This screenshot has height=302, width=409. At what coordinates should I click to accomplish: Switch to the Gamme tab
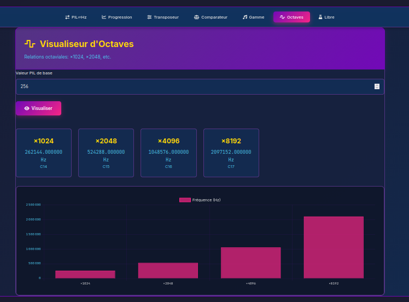253,17
